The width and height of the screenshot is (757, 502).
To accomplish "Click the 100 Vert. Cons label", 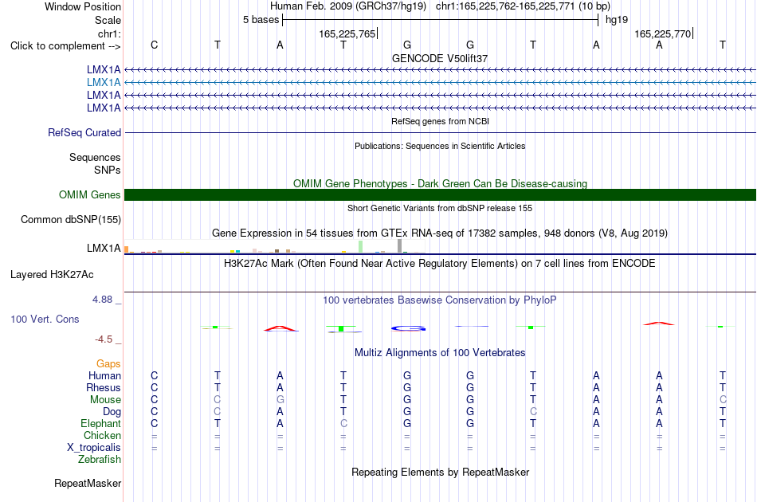I will coord(45,319).
